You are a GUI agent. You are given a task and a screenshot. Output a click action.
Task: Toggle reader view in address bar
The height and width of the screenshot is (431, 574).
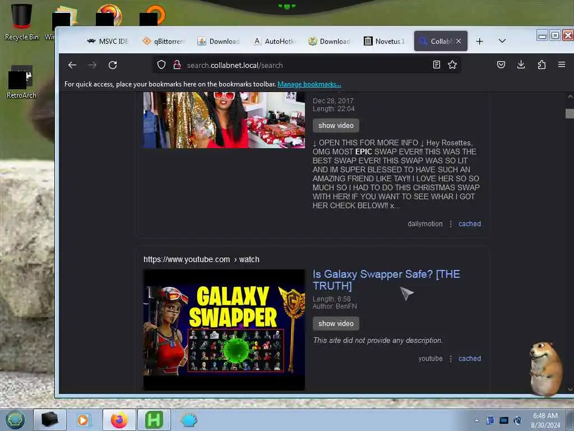[436, 65]
